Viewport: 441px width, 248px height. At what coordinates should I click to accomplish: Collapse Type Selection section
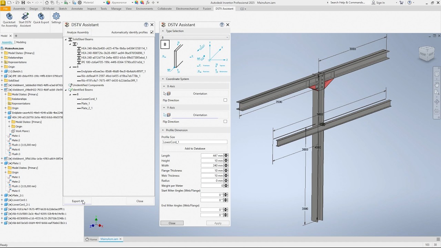163,31
